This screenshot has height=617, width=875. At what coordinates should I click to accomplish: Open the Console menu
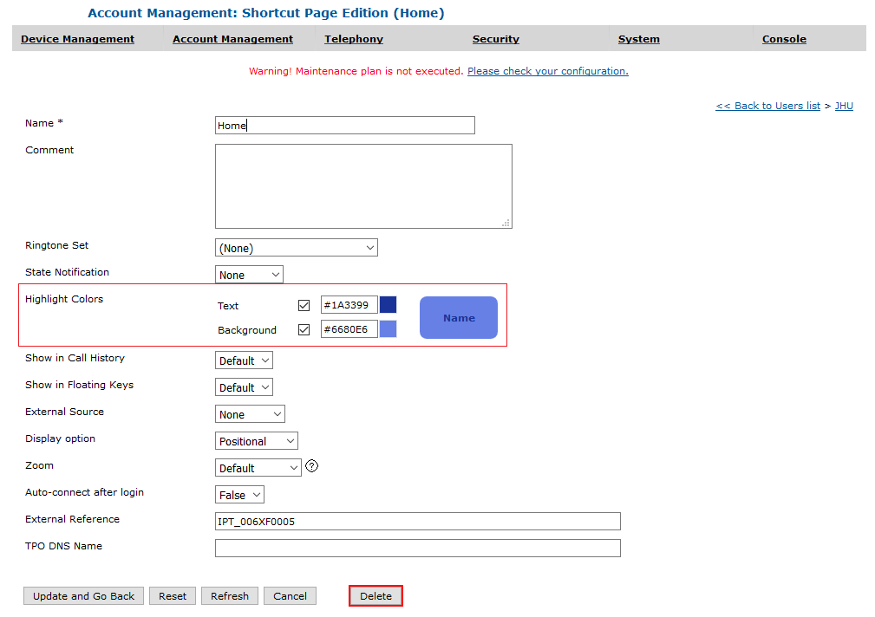coord(784,39)
